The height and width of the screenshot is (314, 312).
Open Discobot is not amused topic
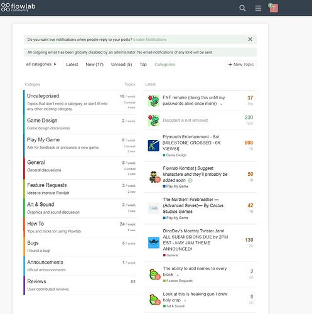[185, 121]
